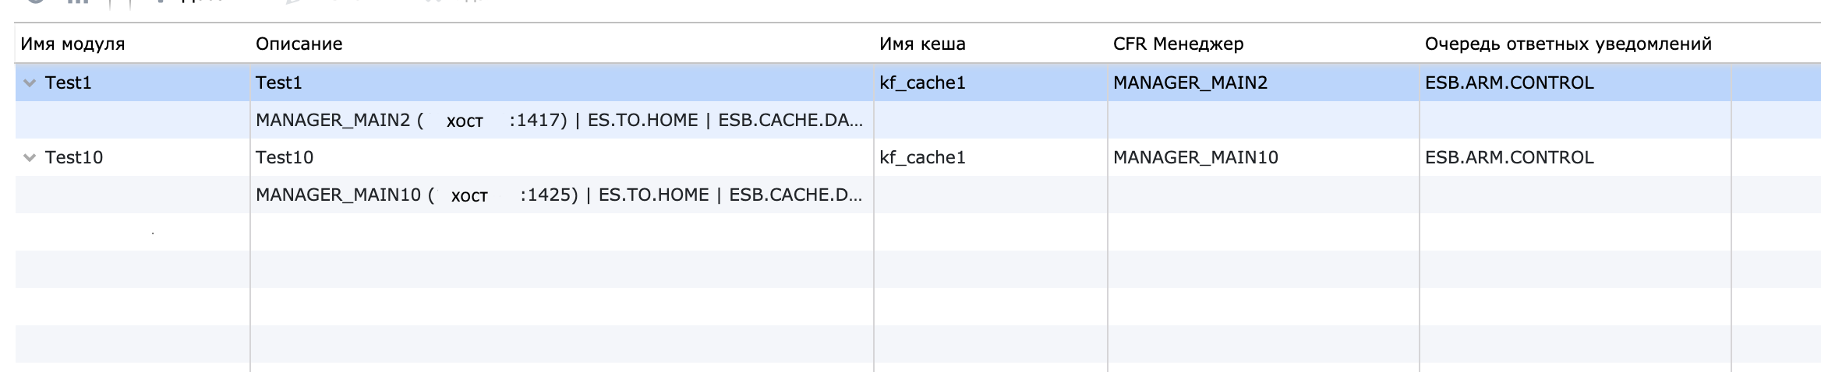Select the Test10 name in module column
The image size is (1821, 372).
74,157
